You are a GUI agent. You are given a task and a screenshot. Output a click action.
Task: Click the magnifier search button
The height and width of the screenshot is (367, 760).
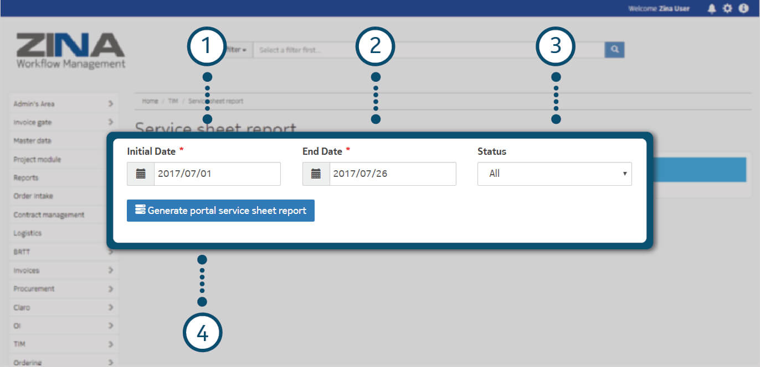pyautogui.click(x=614, y=50)
